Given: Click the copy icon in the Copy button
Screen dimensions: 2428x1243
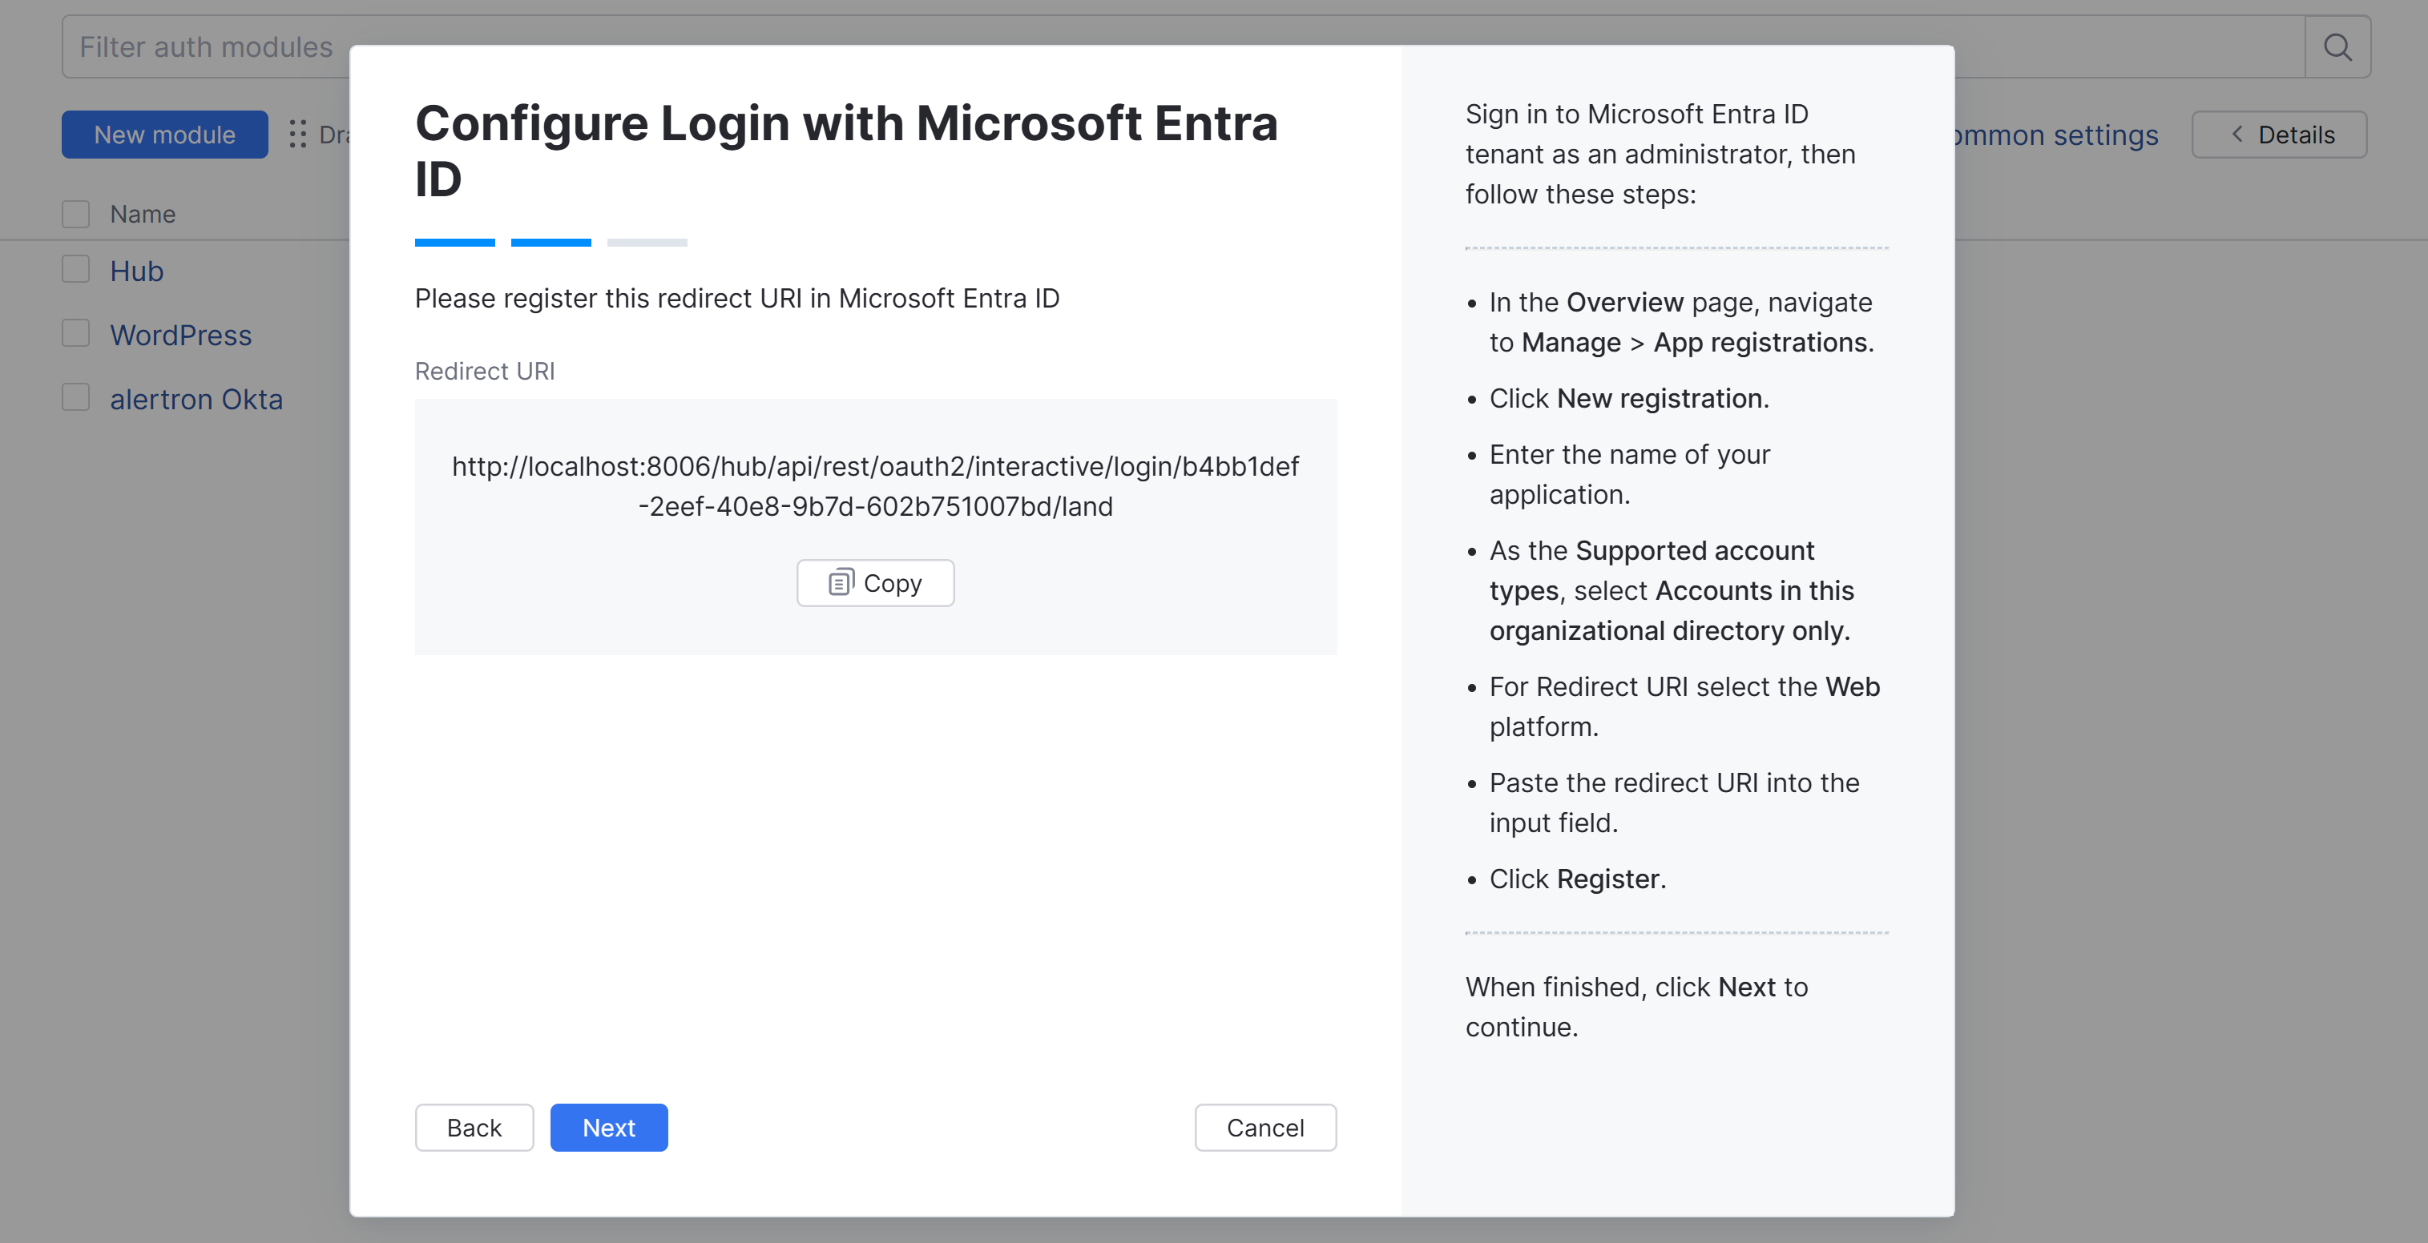Looking at the screenshot, I should click(x=841, y=582).
